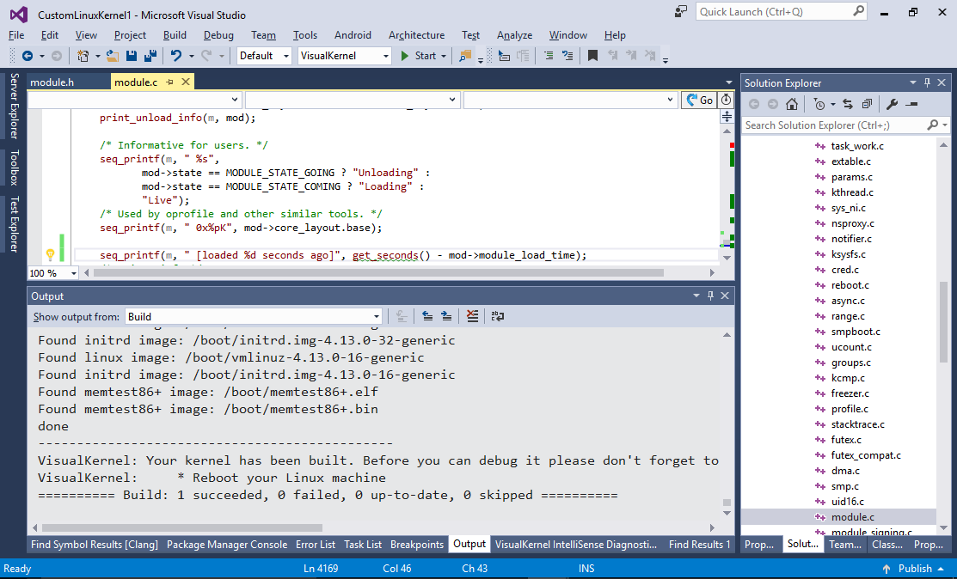Open Properties via the wrench icon
The image size is (957, 579).
tap(892, 104)
